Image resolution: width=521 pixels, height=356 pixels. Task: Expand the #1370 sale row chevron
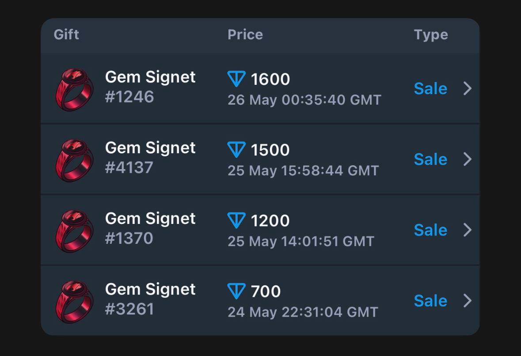click(x=468, y=230)
